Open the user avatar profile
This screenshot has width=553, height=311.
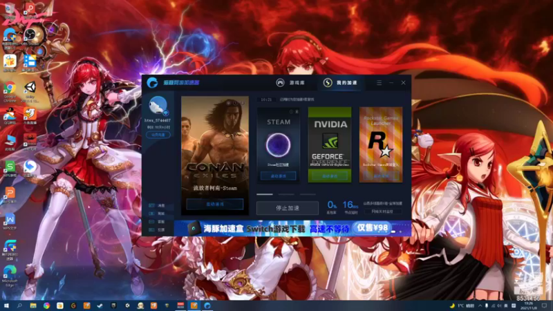(158, 106)
